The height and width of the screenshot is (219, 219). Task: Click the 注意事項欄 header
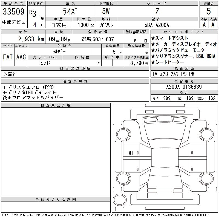point(75,81)
